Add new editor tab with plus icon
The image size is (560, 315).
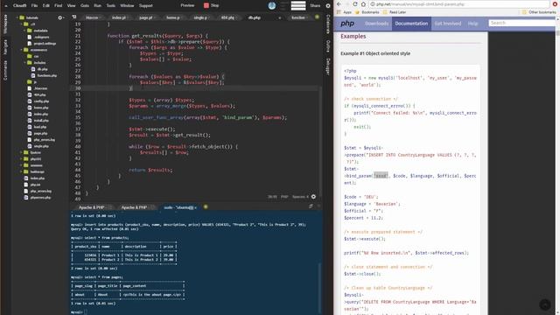[317, 17]
